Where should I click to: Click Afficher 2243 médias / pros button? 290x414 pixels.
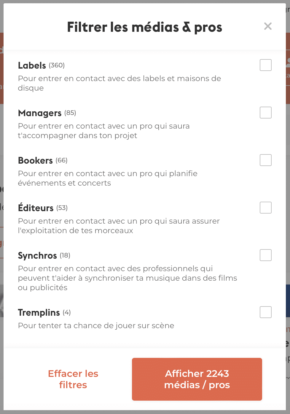coord(197,379)
